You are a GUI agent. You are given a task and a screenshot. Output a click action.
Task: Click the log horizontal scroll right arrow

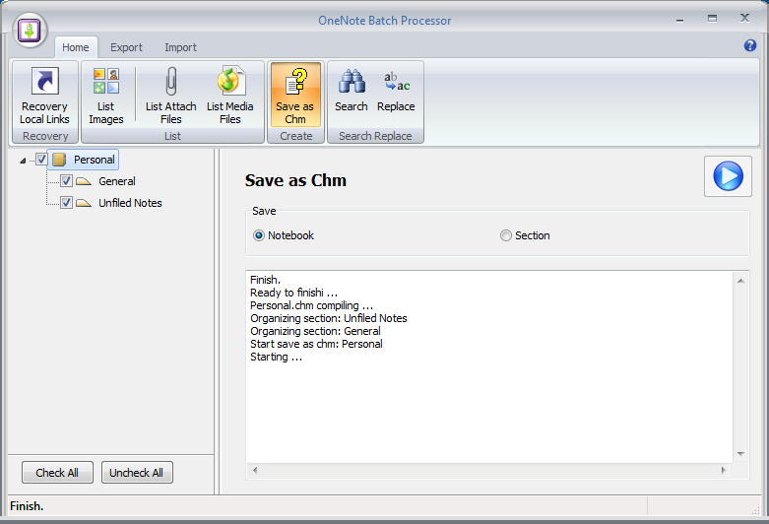(x=724, y=470)
